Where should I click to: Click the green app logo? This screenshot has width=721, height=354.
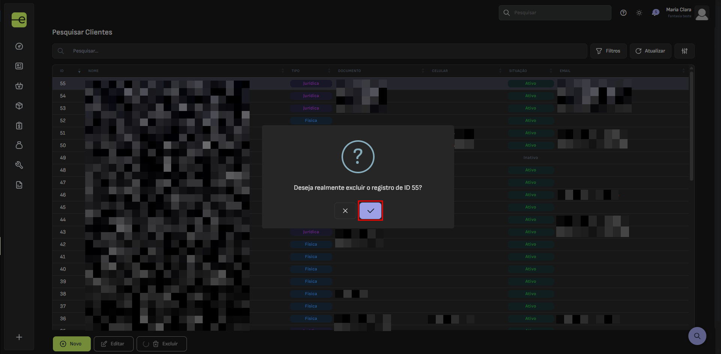[19, 20]
